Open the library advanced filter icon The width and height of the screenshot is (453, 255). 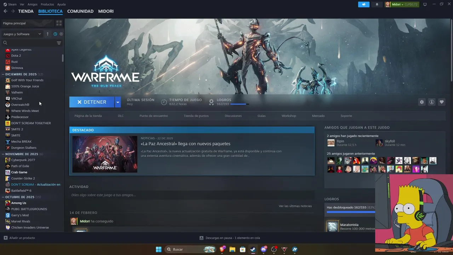click(59, 43)
